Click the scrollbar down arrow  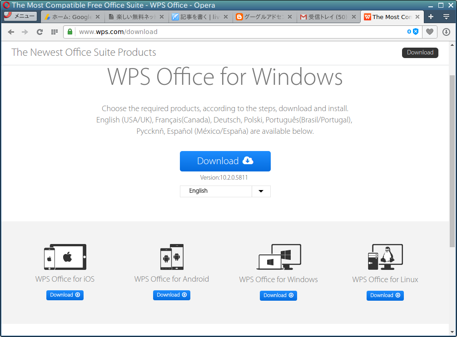(x=452, y=332)
